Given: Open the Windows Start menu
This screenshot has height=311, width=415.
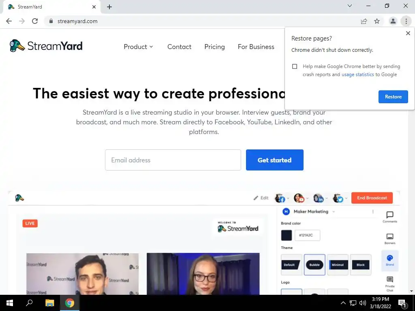Looking at the screenshot, I should point(10,303).
